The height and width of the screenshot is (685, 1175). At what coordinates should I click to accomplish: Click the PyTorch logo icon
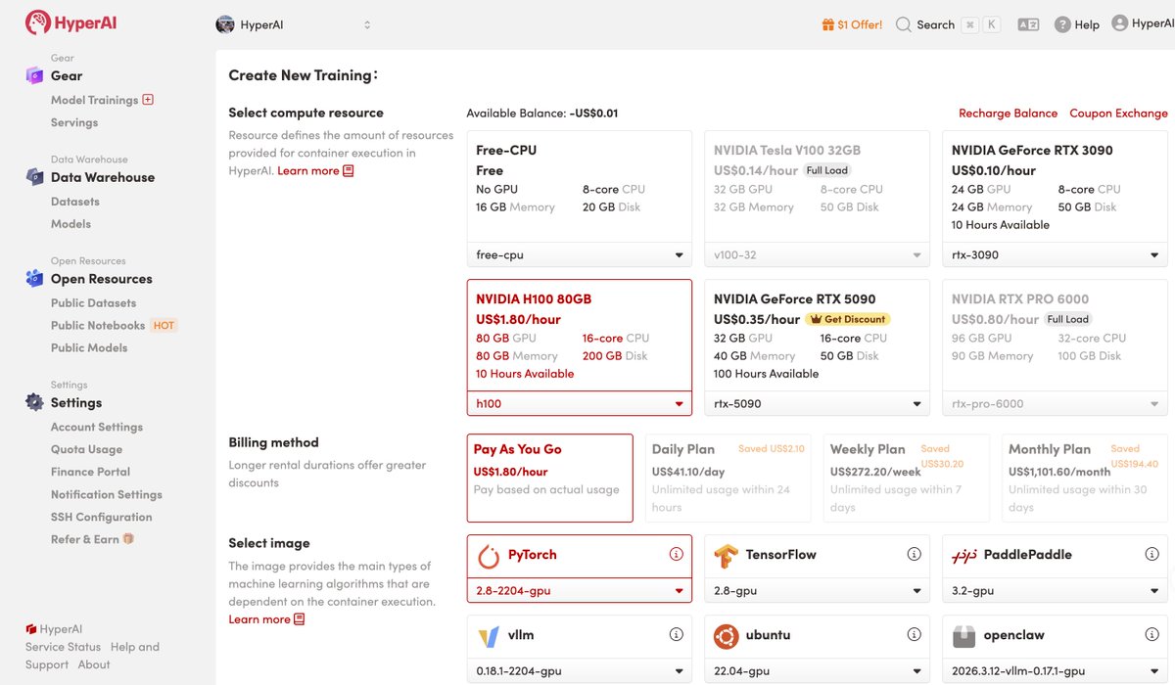click(489, 557)
